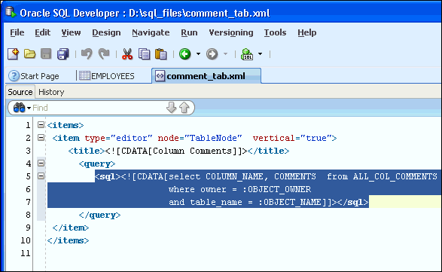The width and height of the screenshot is (442, 272).
Task: Click the Paste clipboard icon
Action: click(x=160, y=54)
